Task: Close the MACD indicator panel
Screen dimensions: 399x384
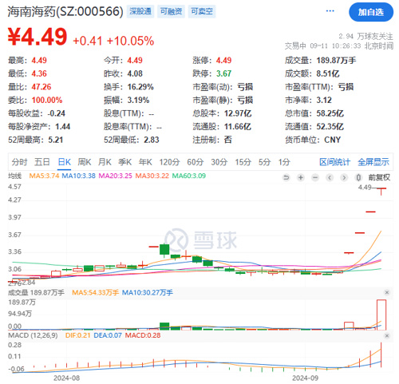Action: [387, 336]
